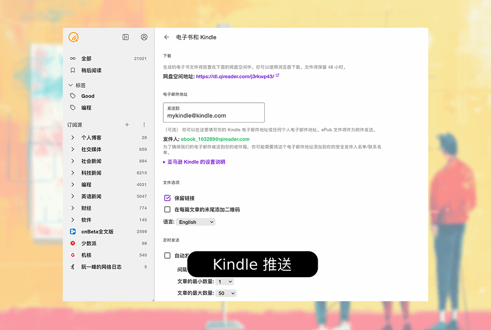Open the maximum articles count dropdown
491x330 pixels.
226,293
